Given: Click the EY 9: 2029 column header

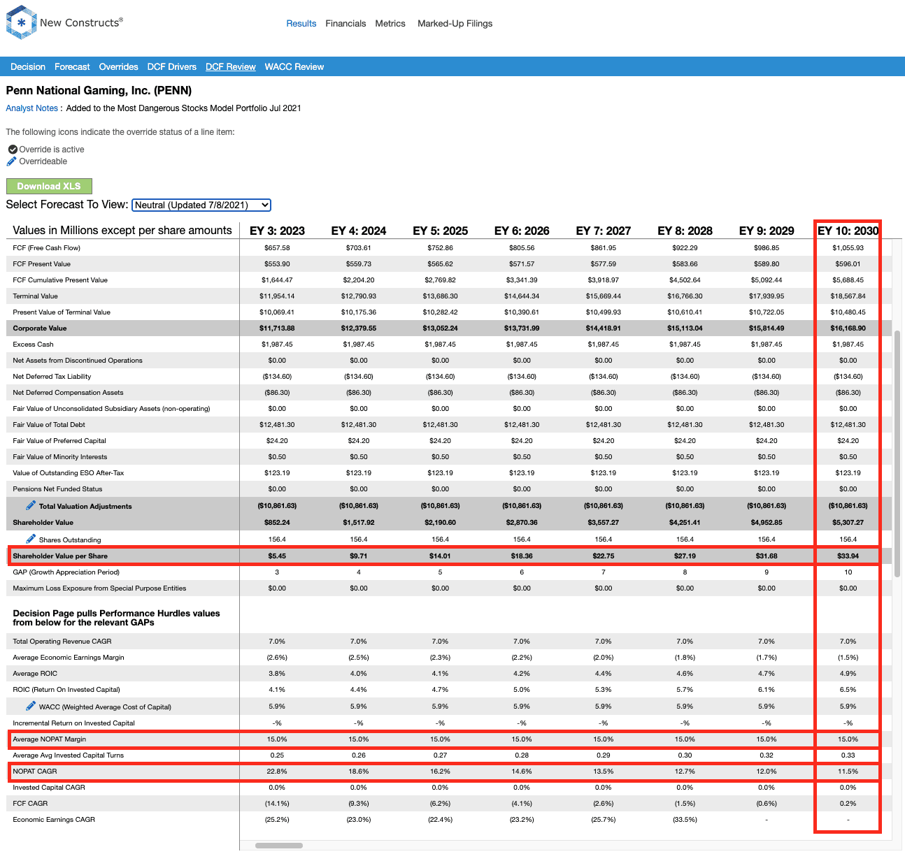Looking at the screenshot, I should 767,231.
